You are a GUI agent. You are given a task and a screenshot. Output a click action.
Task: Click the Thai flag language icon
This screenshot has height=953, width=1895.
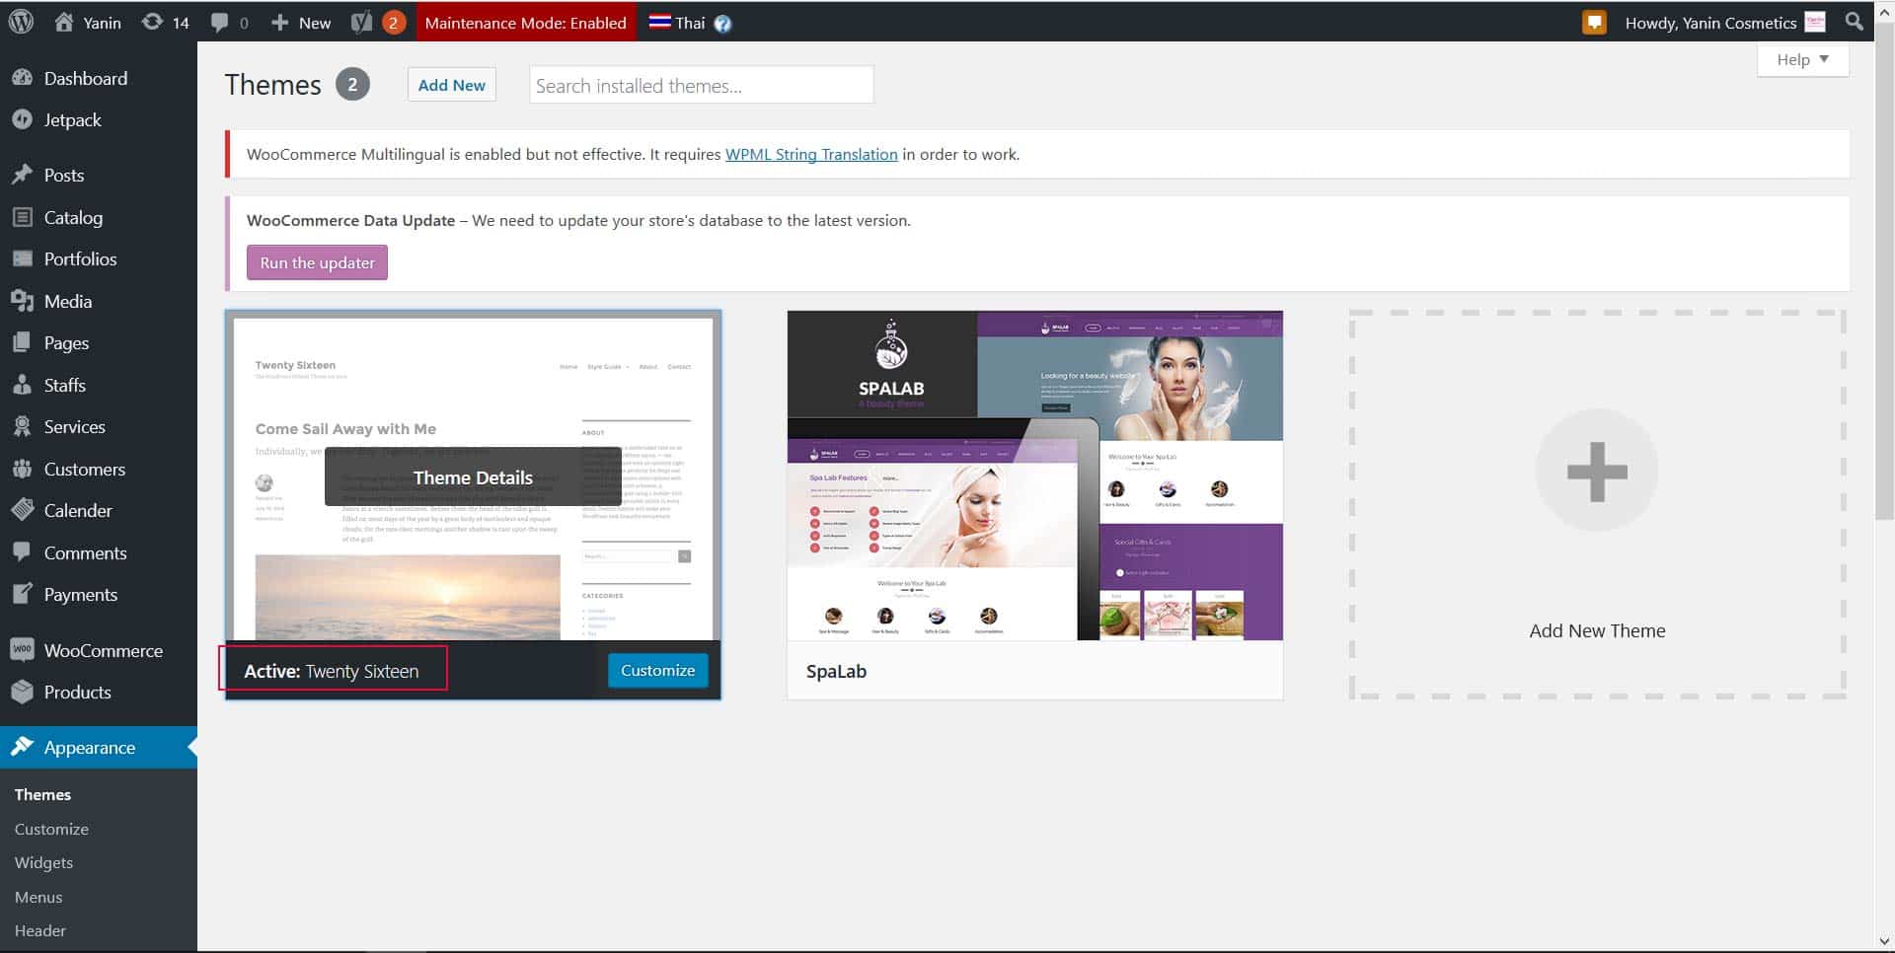[x=659, y=22]
